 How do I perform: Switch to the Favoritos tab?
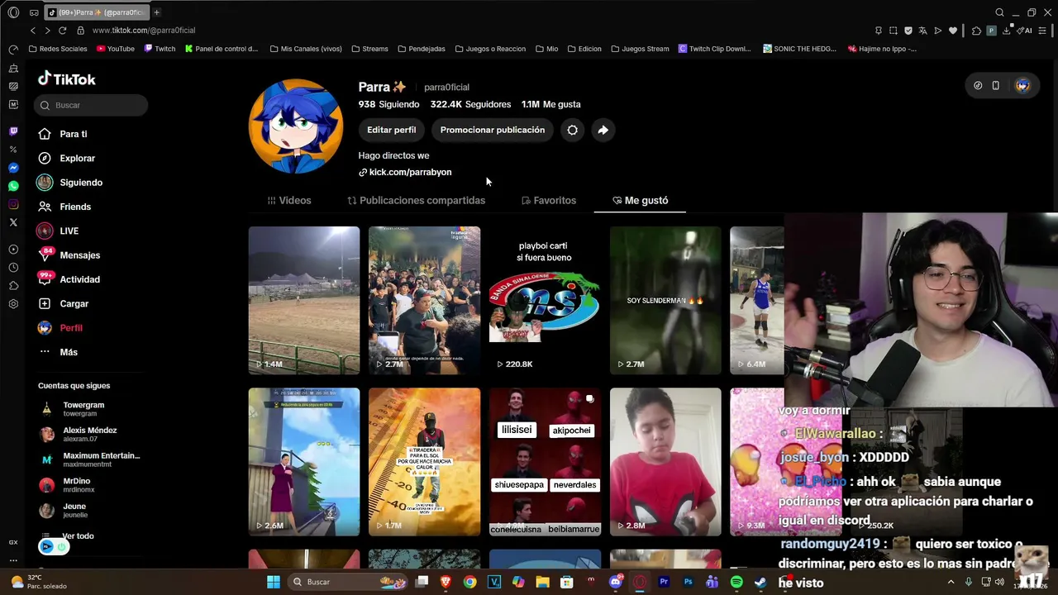point(549,200)
